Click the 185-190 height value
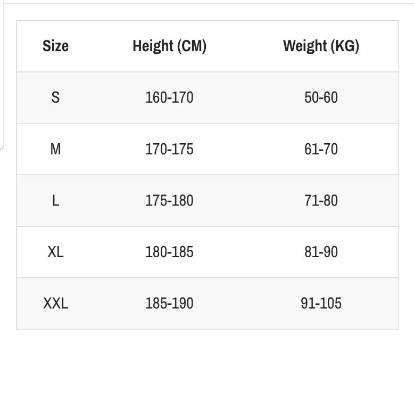414x411 pixels. pos(170,303)
